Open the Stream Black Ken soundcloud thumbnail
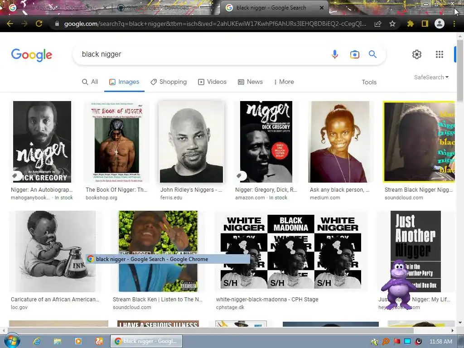464x348 pixels. (x=158, y=251)
